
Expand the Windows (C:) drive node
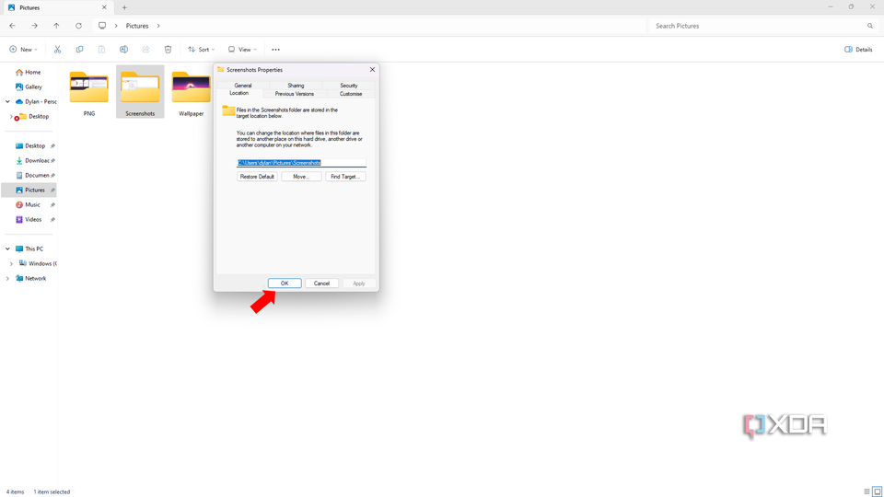11,264
